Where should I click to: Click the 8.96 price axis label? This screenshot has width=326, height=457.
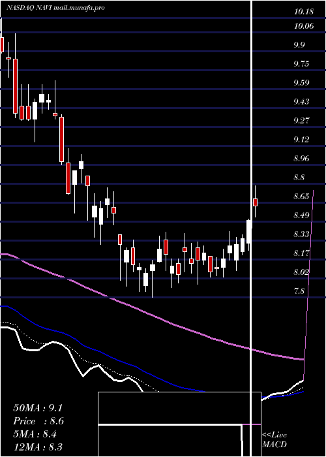click(301, 159)
